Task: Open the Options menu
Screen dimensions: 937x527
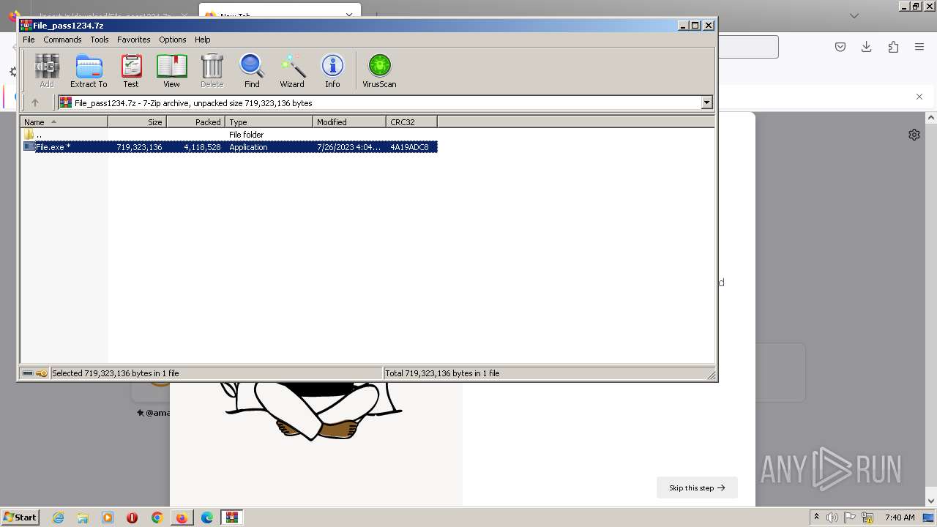Action: [173, 40]
